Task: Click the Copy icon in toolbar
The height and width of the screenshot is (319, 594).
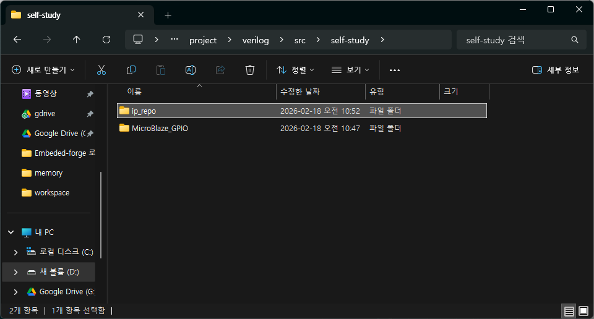Action: [131, 70]
